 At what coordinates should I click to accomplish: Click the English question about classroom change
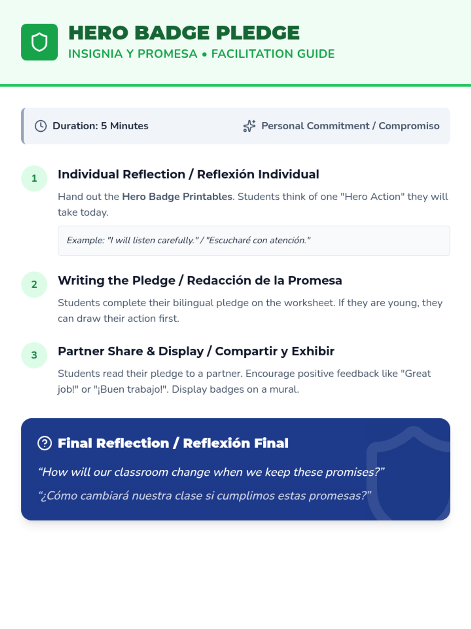pyautogui.click(x=211, y=472)
